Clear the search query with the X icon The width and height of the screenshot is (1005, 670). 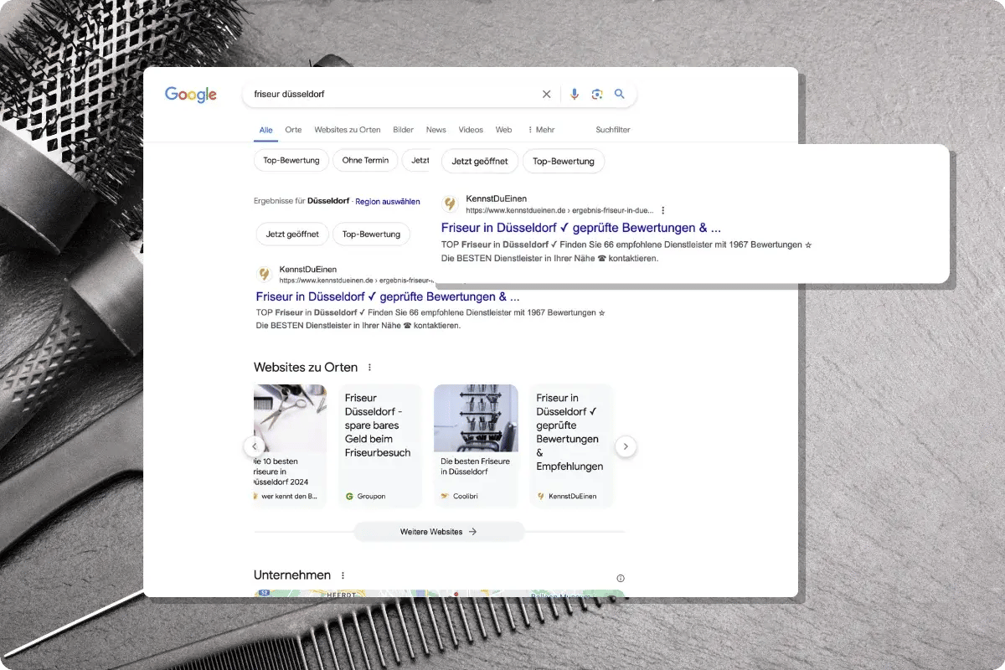[x=547, y=95]
